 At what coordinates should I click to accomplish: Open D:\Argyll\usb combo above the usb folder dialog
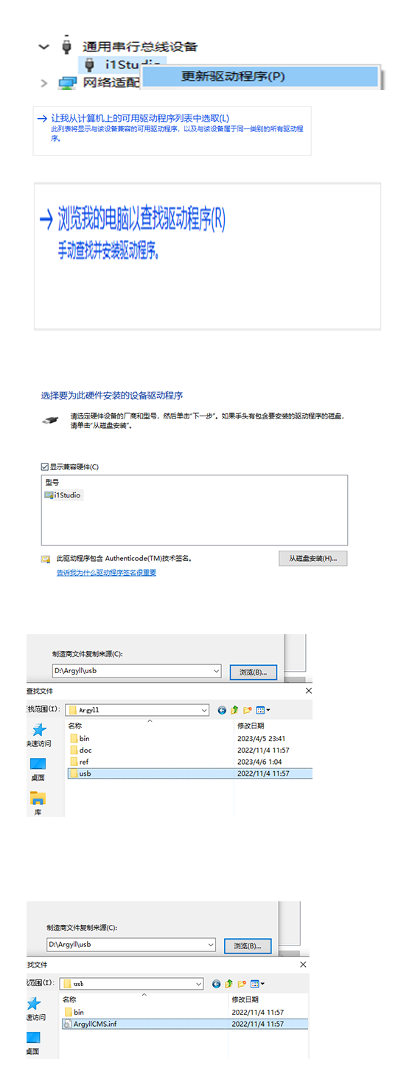click(x=131, y=945)
